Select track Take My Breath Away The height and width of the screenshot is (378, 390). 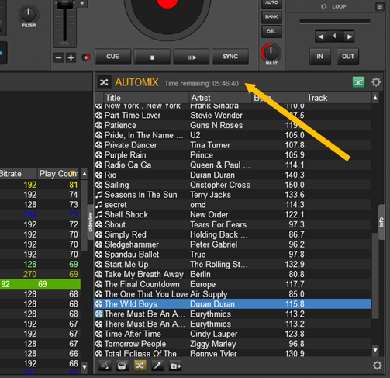[233, 274]
